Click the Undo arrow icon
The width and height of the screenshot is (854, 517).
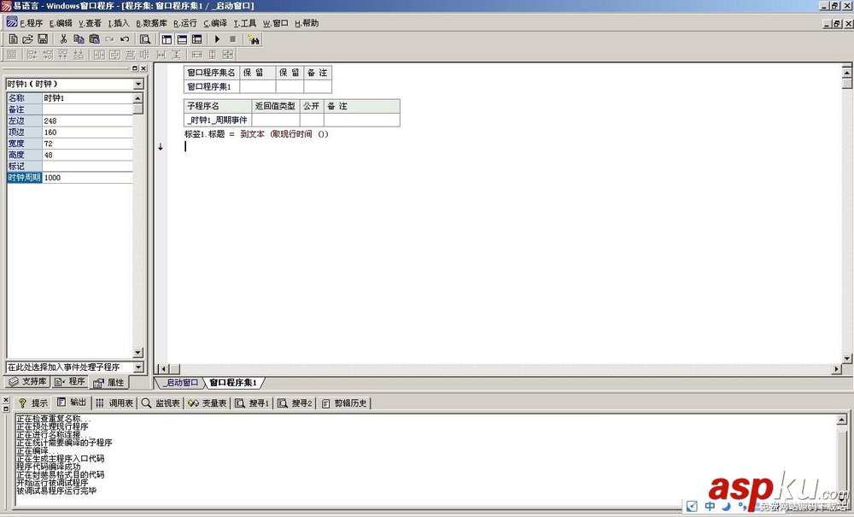(125, 39)
